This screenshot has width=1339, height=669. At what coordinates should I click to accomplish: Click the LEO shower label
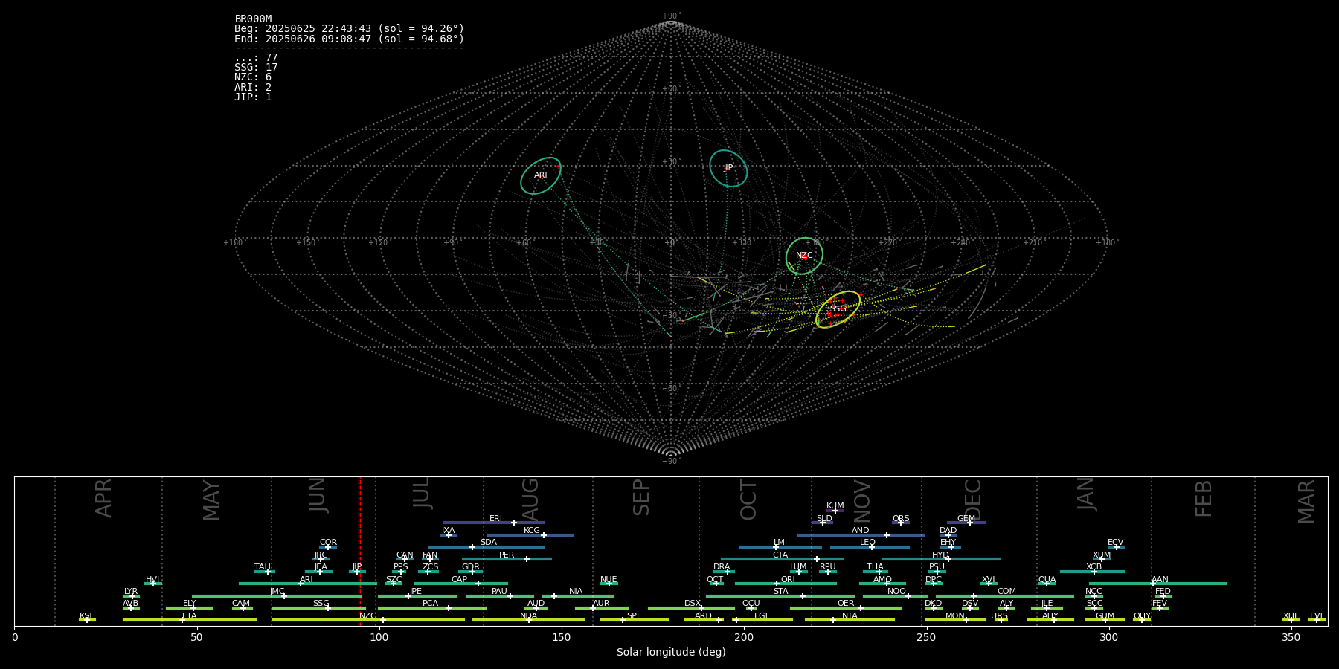(x=868, y=543)
